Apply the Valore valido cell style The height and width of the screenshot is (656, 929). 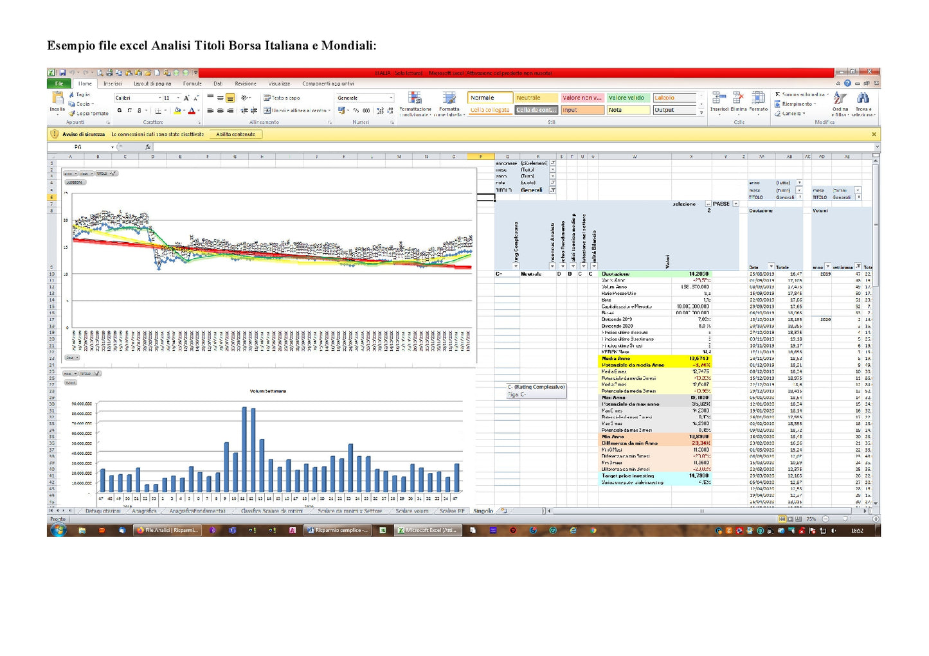tap(628, 98)
